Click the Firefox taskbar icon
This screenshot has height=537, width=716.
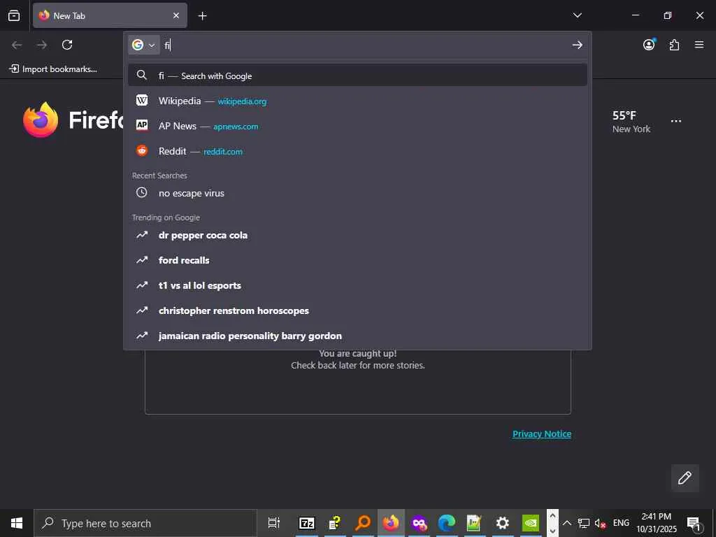point(391,523)
